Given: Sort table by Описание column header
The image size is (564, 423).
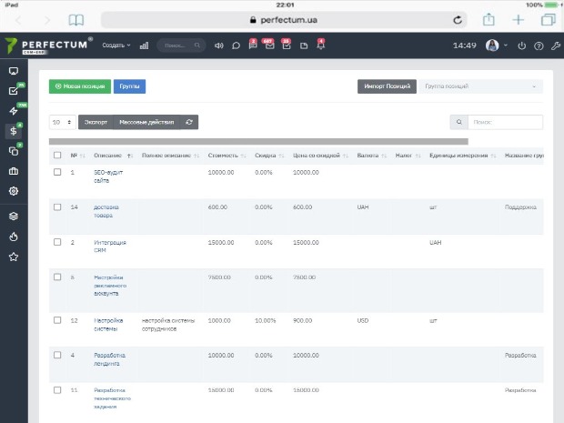Looking at the screenshot, I should [x=113, y=156].
